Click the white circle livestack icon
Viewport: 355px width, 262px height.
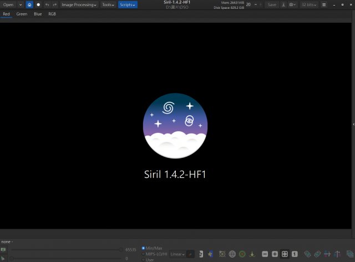(x=38, y=4)
